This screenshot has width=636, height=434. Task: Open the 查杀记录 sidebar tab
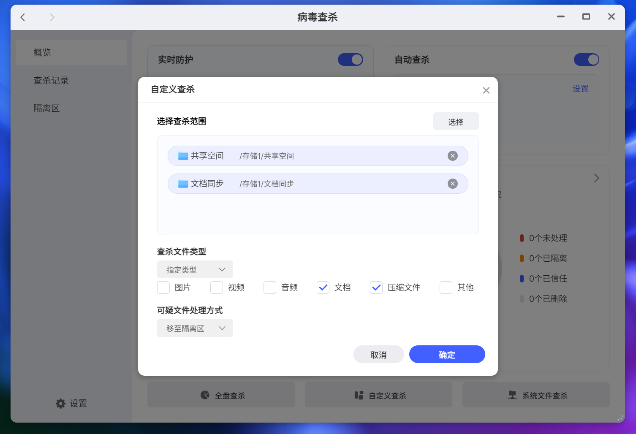[x=71, y=81]
